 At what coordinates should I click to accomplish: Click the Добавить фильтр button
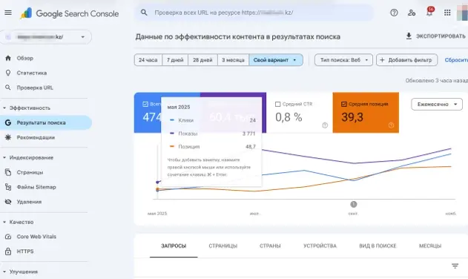407,60
